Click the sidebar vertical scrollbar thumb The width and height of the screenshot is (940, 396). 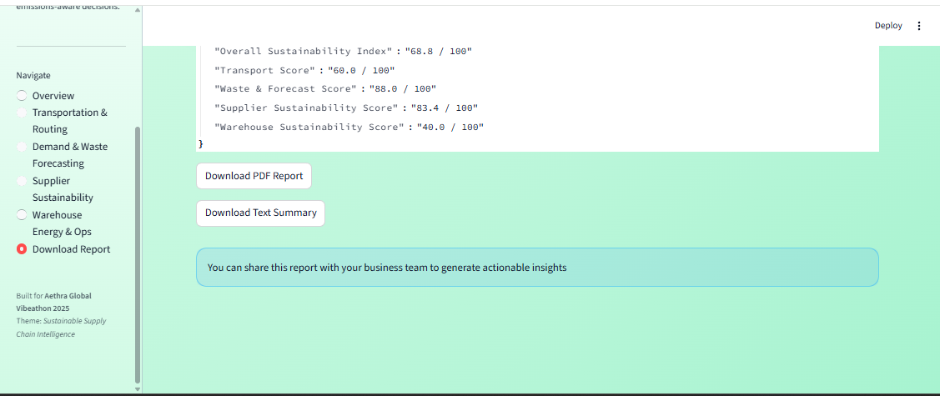(138, 250)
